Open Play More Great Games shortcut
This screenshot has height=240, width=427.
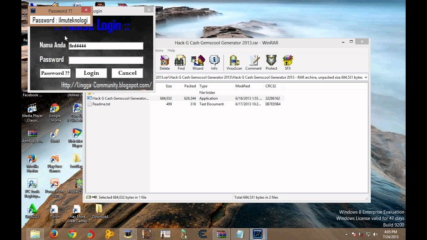pos(77,213)
